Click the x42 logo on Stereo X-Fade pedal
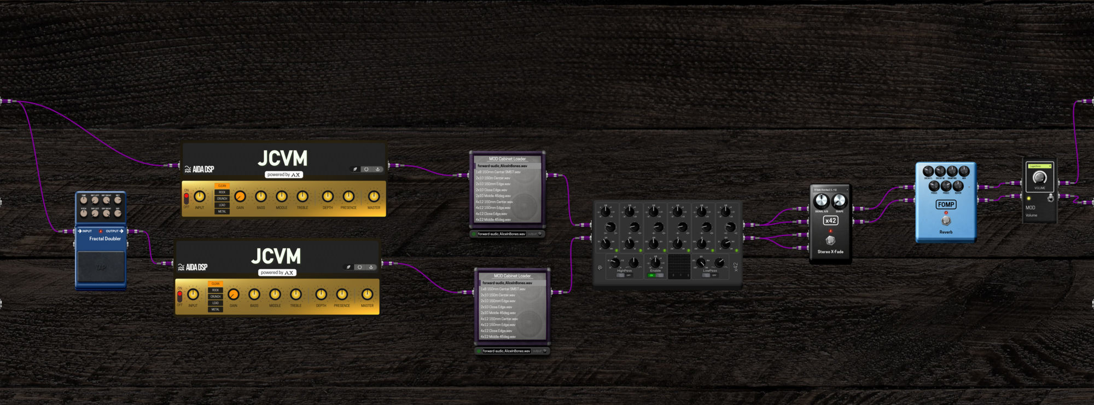 click(830, 221)
